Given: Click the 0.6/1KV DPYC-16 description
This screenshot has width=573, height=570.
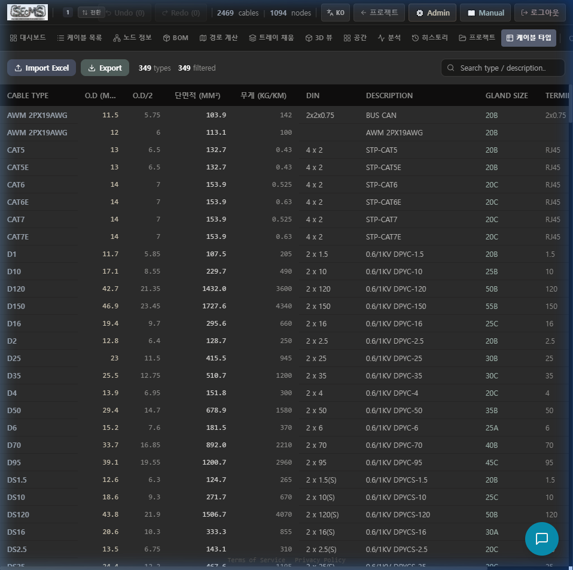Looking at the screenshot, I should tap(394, 323).
